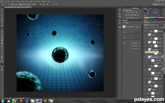Click the Invert button in Properties
This screenshot has width=165, height=103.
[135, 49]
